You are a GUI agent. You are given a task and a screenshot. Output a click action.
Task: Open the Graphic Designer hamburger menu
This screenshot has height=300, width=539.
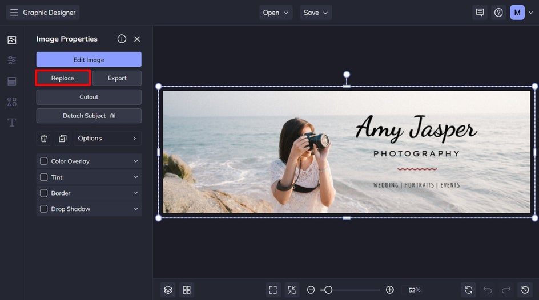click(x=14, y=13)
